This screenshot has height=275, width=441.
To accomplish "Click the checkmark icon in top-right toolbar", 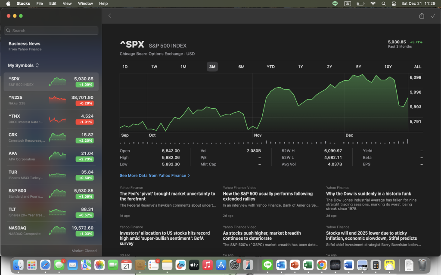I will tap(433, 16).
